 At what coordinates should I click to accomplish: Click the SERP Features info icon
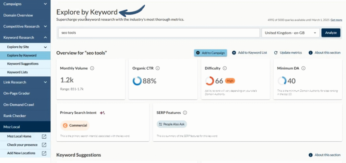point(185,113)
